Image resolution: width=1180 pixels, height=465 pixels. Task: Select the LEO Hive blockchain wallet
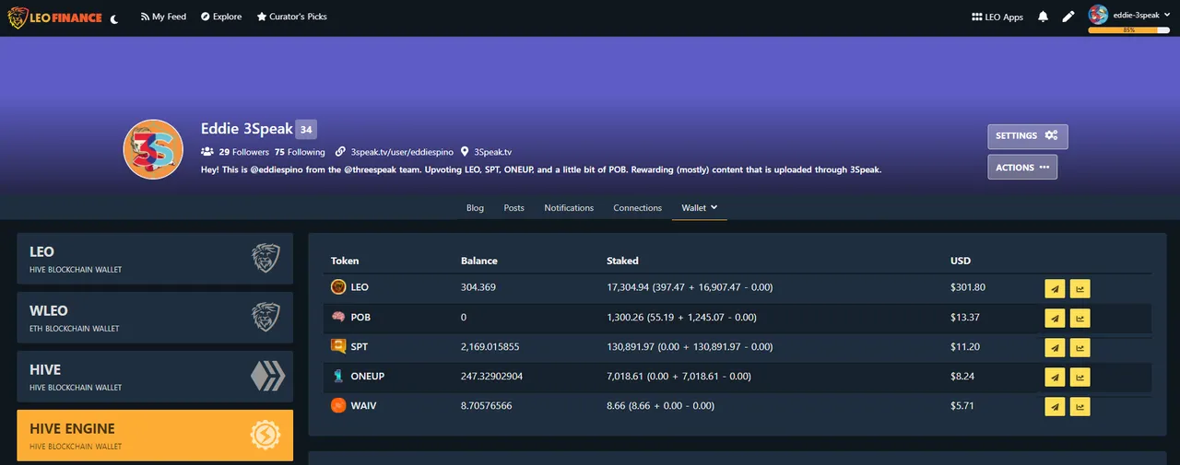click(x=155, y=259)
